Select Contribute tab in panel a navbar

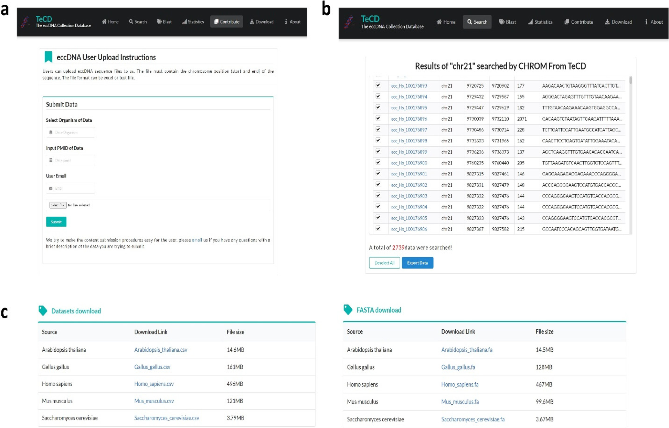click(x=227, y=22)
